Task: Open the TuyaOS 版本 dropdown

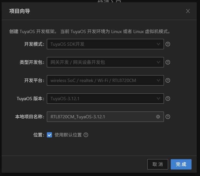Action: click(105, 99)
